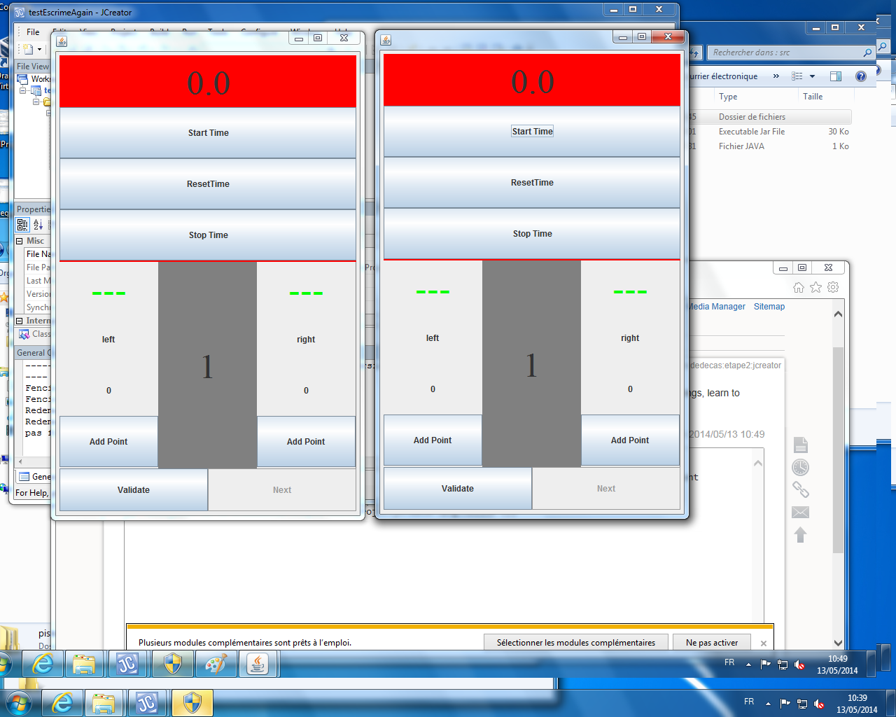This screenshot has height=717, width=896.
Task: Click the Explorer help question mark icon
Action: 861,76
